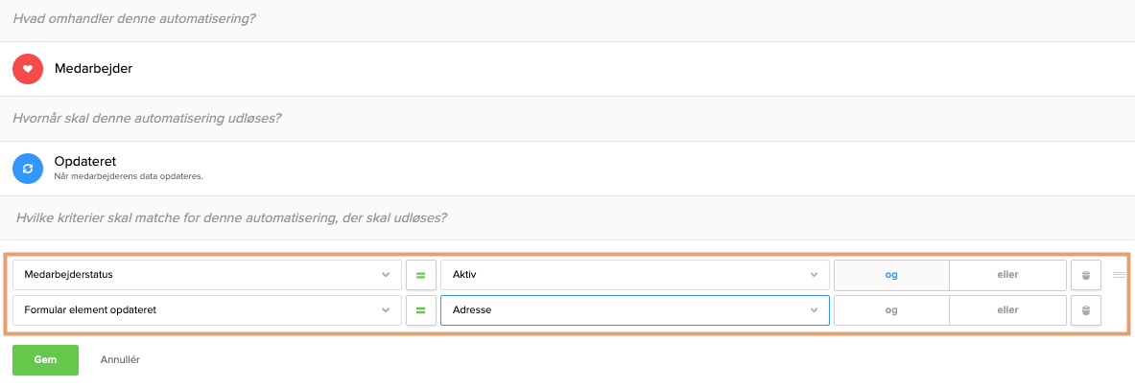This screenshot has height=387, width=1135.
Task: Cancel changes with Annullér
Action: tap(120, 359)
